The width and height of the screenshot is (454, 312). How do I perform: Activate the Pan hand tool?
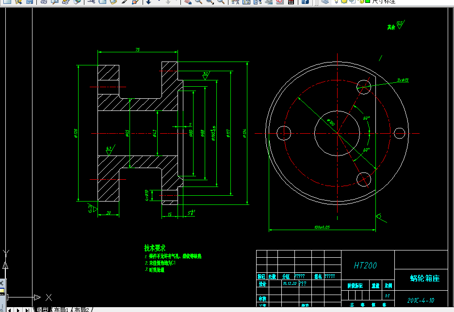(188, 1)
